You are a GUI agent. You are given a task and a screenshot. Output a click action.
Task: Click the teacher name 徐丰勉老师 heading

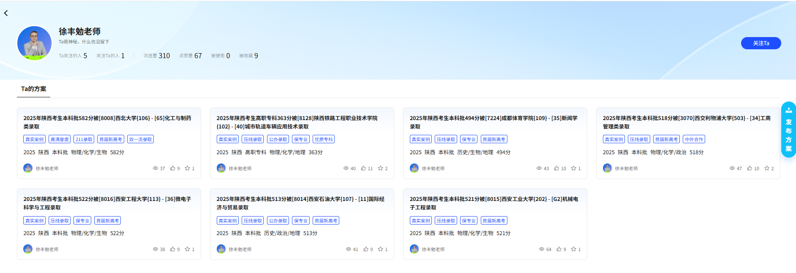(x=79, y=32)
